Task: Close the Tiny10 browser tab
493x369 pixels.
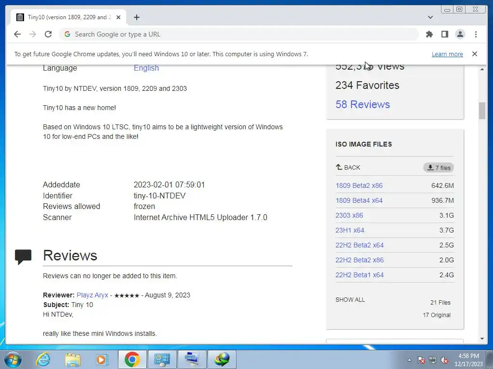Action: (x=118, y=17)
